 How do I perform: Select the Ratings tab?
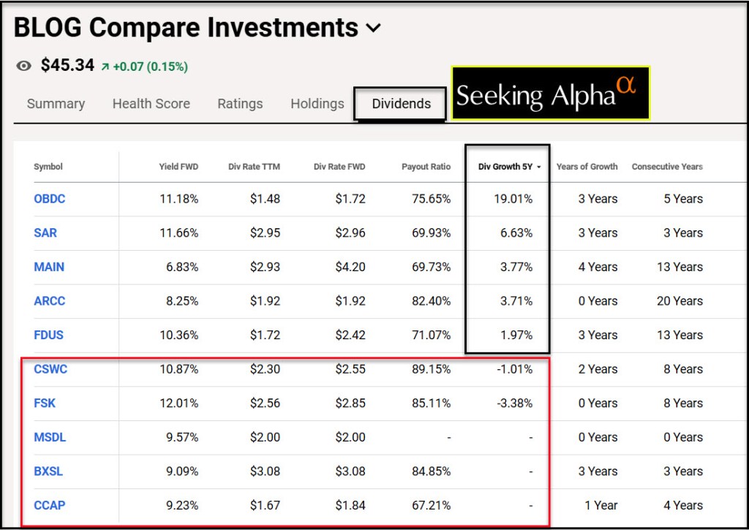pos(240,104)
